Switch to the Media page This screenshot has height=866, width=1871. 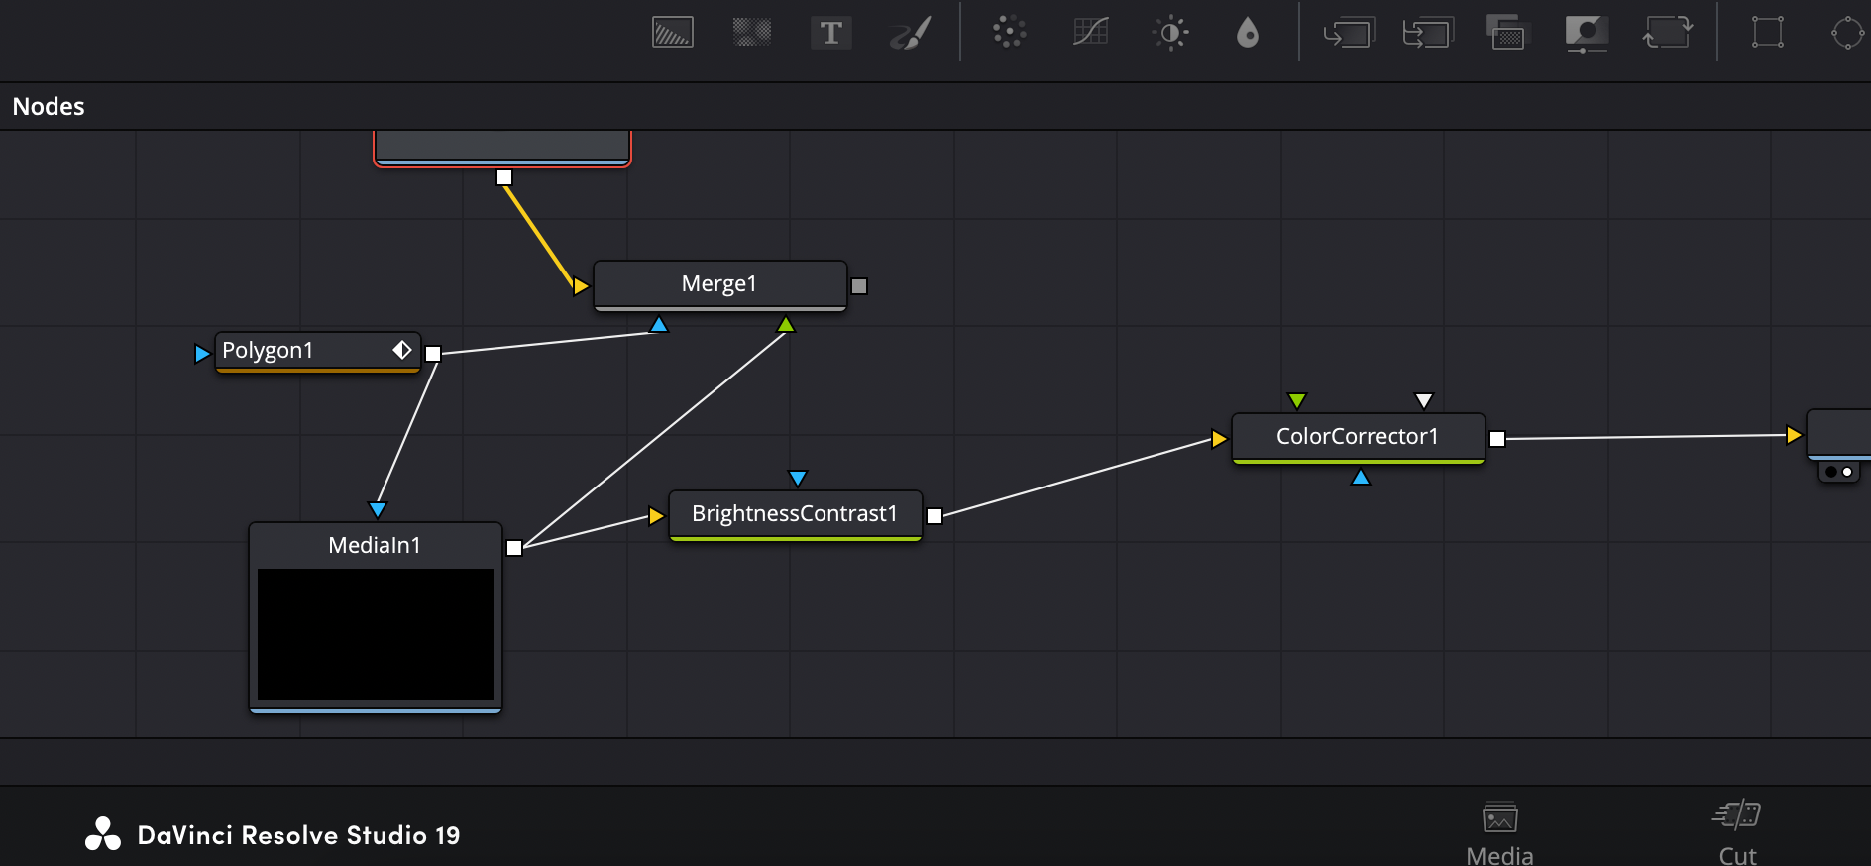pos(1499,833)
